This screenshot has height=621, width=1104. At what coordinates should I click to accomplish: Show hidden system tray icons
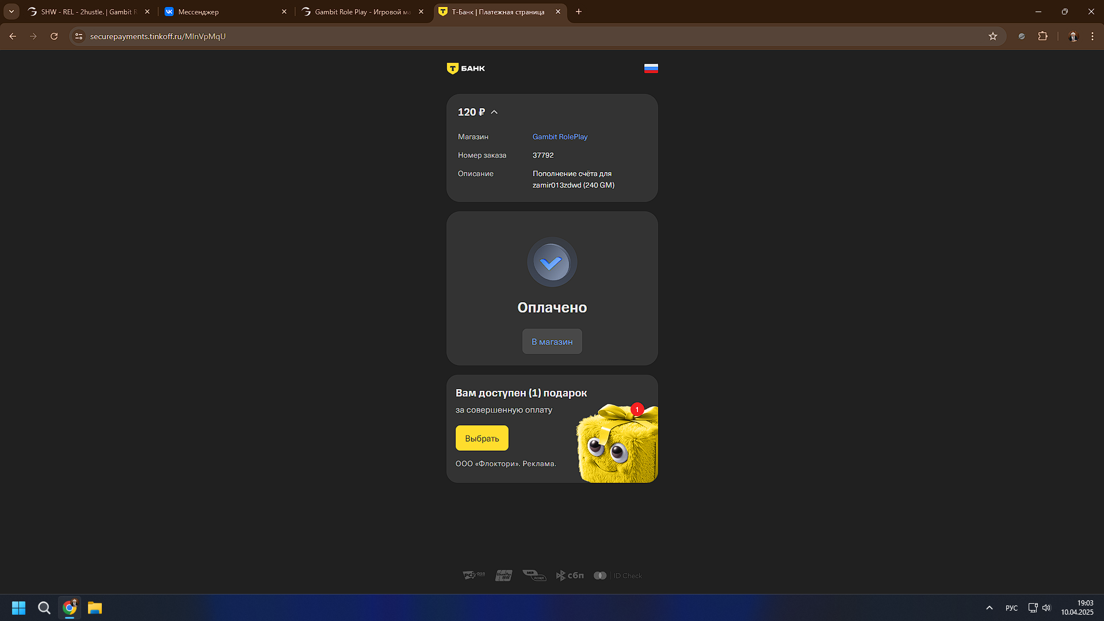click(989, 608)
